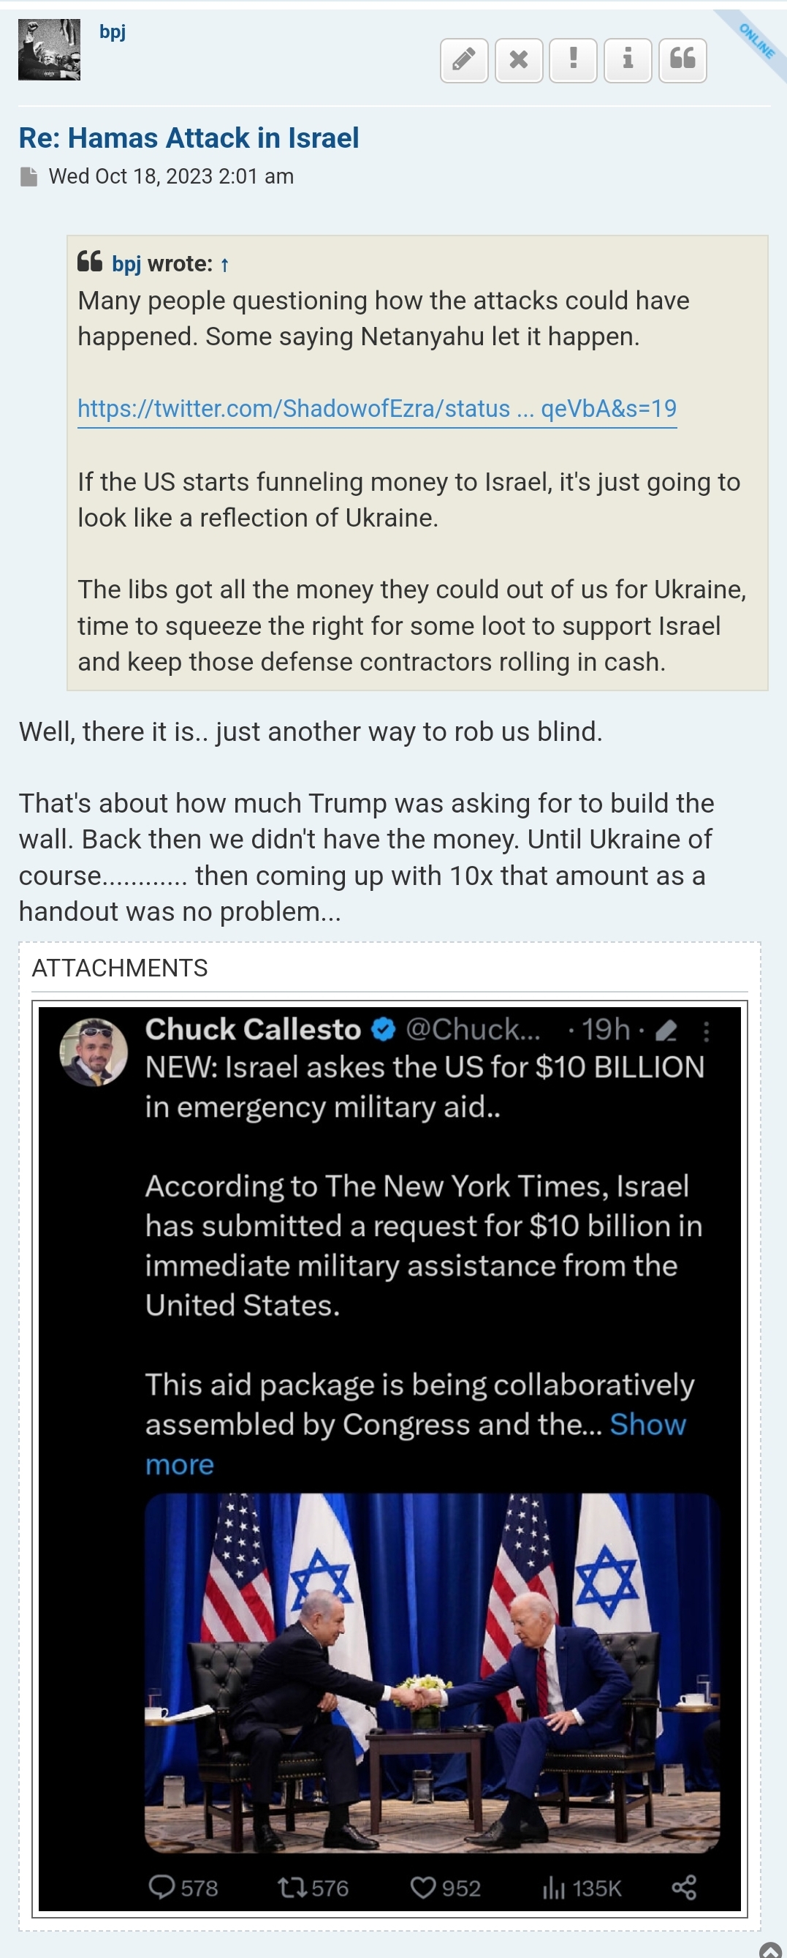
Task: Open bpj's avatar image
Action: (50, 50)
